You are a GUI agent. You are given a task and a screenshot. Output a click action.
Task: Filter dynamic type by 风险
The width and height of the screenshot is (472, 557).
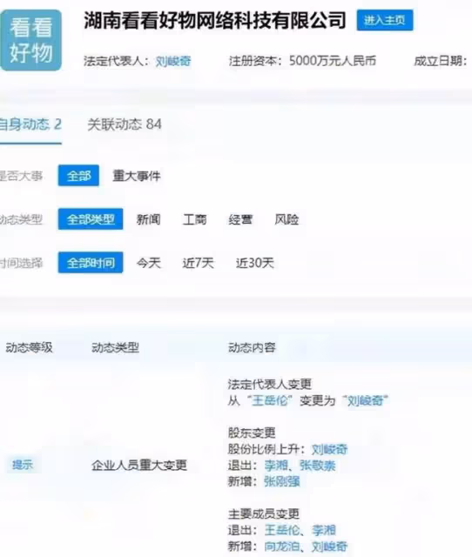(x=287, y=219)
